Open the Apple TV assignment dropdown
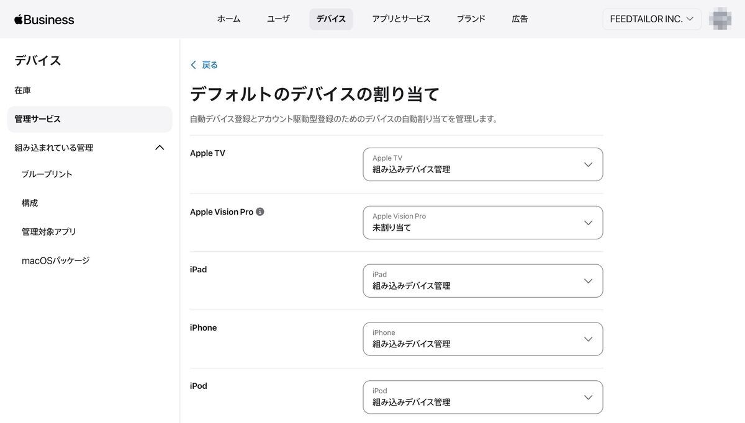Screen dimensions: 745x423 click(483, 164)
